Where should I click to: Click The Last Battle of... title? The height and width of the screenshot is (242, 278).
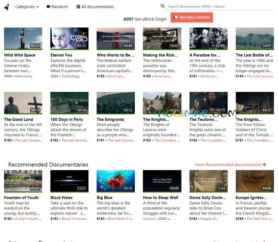click(254, 55)
